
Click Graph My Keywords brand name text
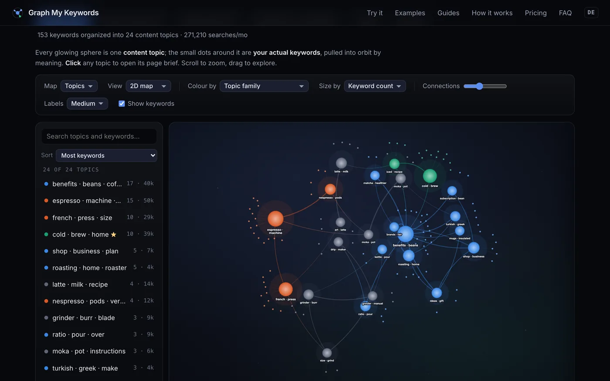64,13
